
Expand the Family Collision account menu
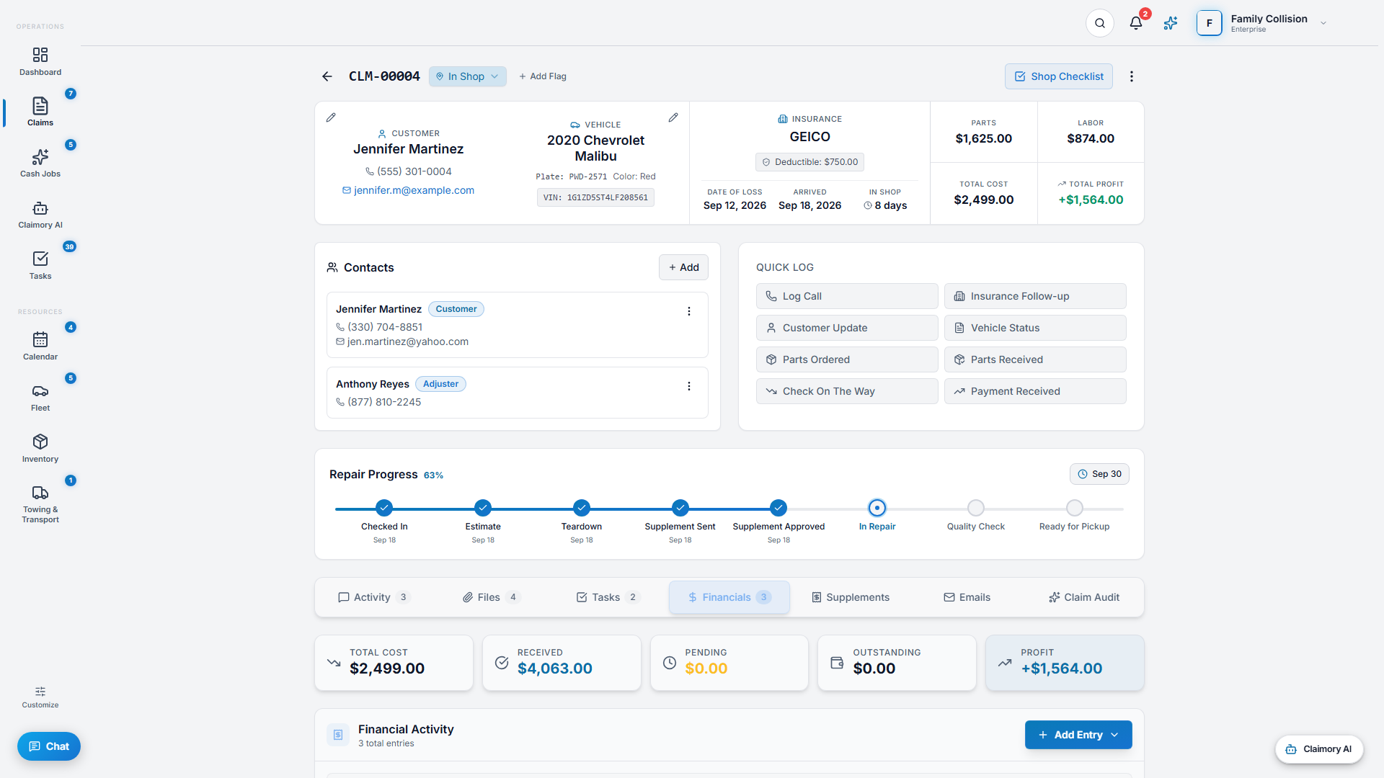[1262, 23]
